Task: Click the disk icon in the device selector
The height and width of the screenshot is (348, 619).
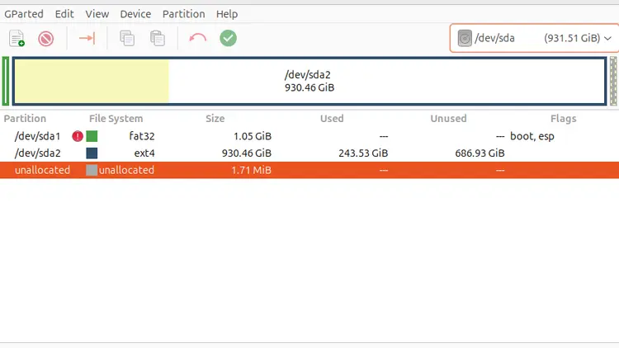Action: [x=465, y=38]
